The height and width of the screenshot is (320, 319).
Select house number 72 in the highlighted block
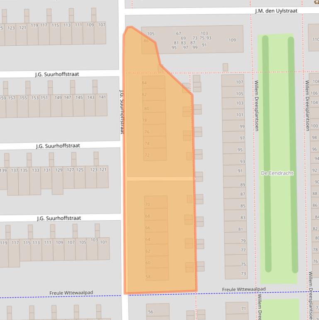(147, 155)
